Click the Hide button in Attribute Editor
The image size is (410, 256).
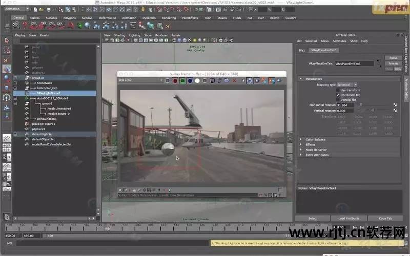click(398, 69)
